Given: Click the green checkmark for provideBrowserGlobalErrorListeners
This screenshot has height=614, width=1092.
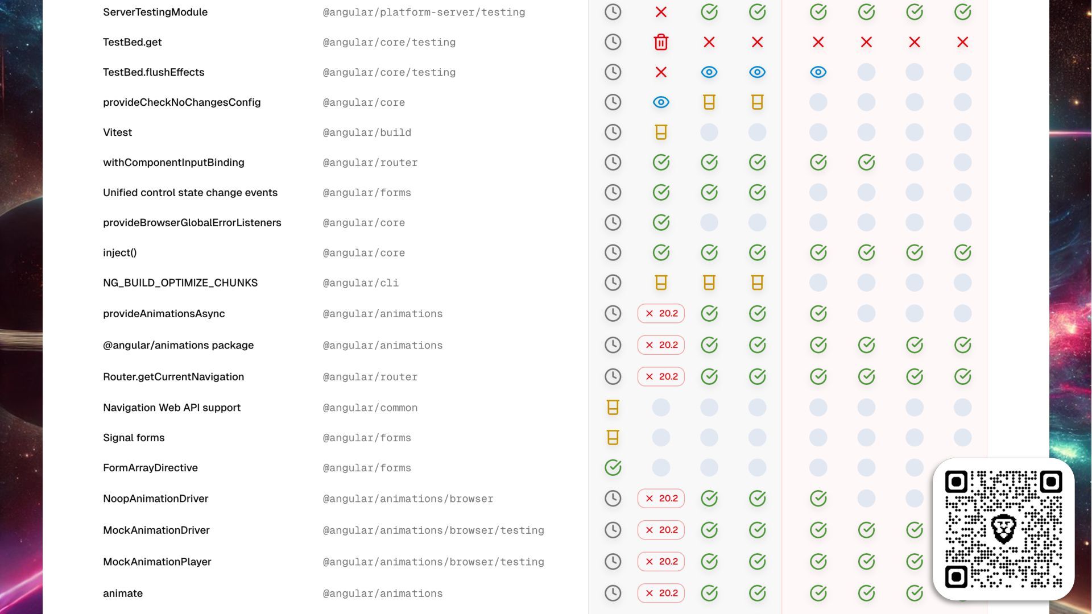Looking at the screenshot, I should point(661,222).
